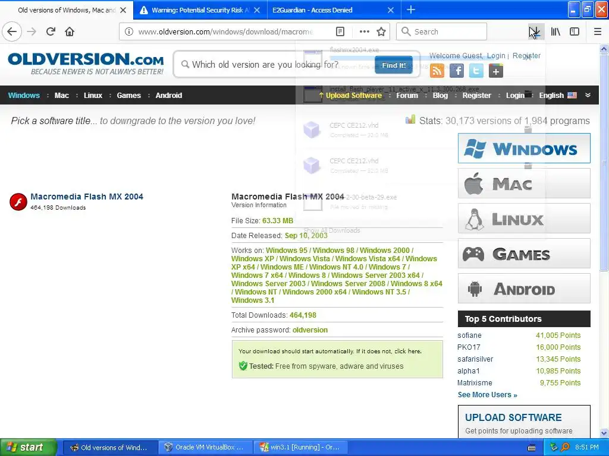This screenshot has height=456, width=609.
Task: Open Macromedia Flash MX 2004 title link
Action: click(x=87, y=197)
